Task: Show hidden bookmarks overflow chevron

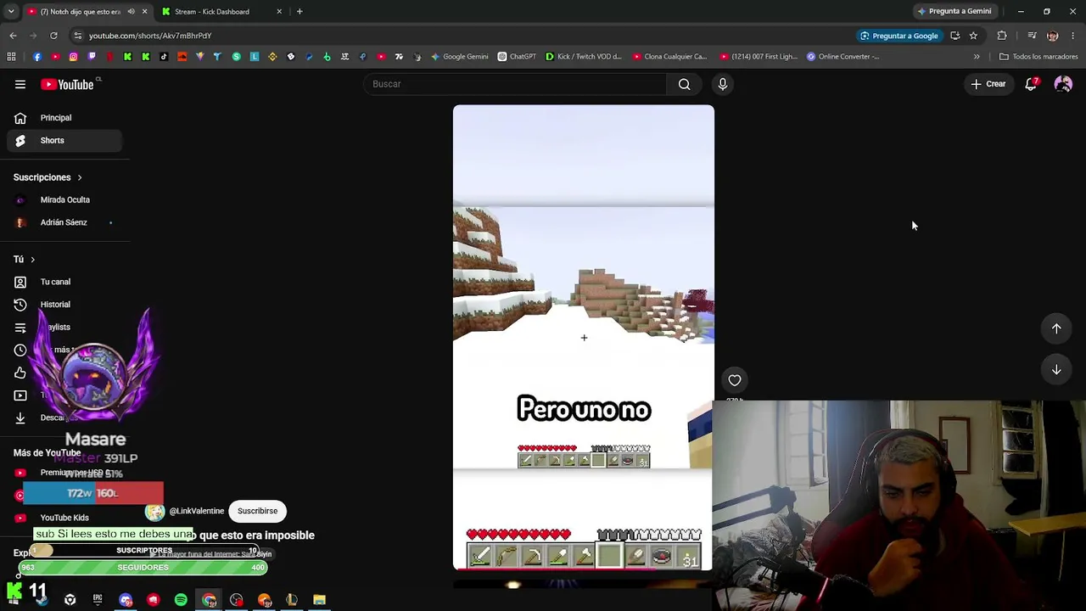Action: (977, 57)
